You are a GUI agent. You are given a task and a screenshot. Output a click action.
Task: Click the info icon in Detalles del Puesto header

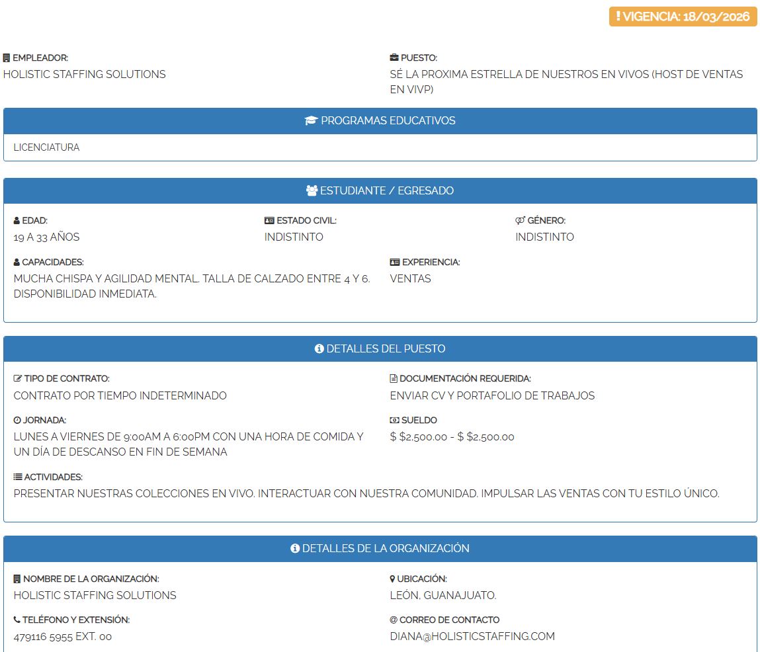click(x=319, y=348)
